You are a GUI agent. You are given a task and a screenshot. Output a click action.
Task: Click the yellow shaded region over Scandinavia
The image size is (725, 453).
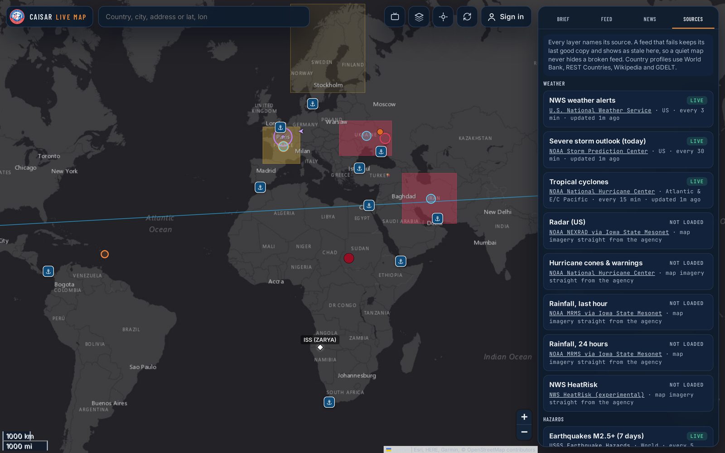pos(328,48)
